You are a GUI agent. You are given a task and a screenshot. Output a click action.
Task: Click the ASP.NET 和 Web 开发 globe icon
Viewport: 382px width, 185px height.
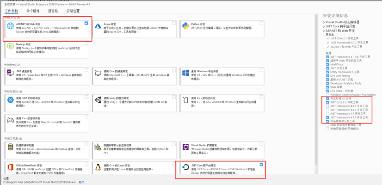pos(11,26)
